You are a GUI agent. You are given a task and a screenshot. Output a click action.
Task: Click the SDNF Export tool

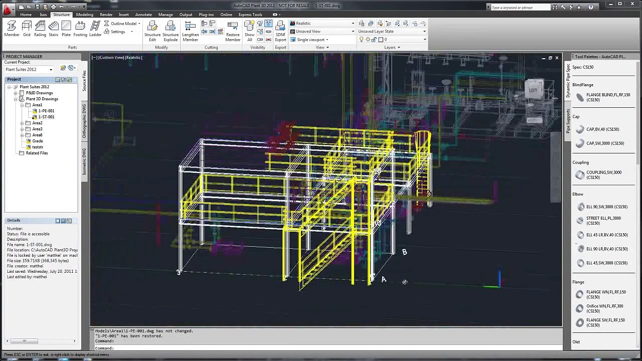tap(281, 31)
